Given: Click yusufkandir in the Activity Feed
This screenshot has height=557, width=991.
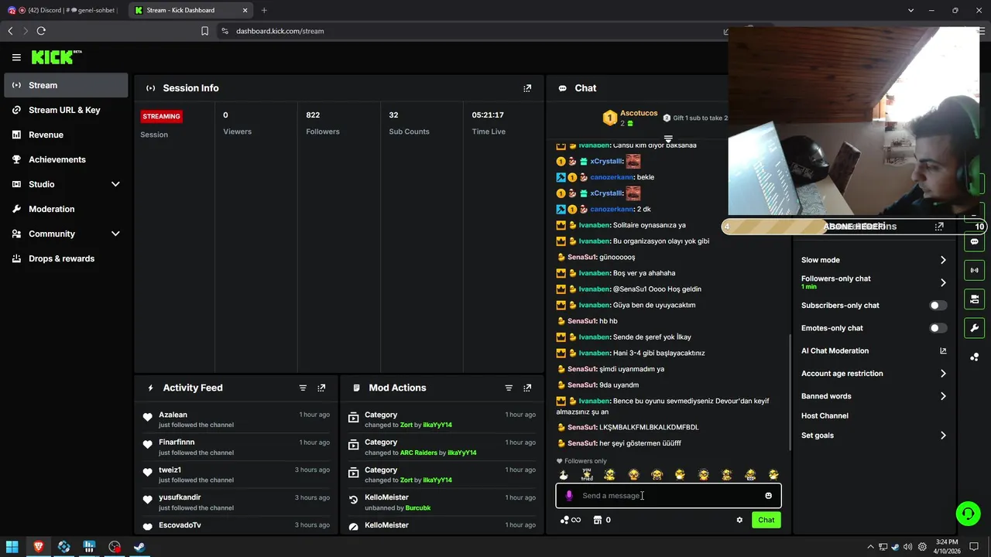Looking at the screenshot, I should (x=180, y=497).
